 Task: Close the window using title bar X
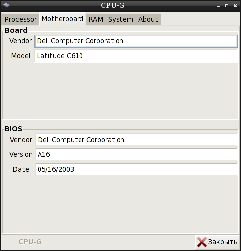click(x=235, y=6)
